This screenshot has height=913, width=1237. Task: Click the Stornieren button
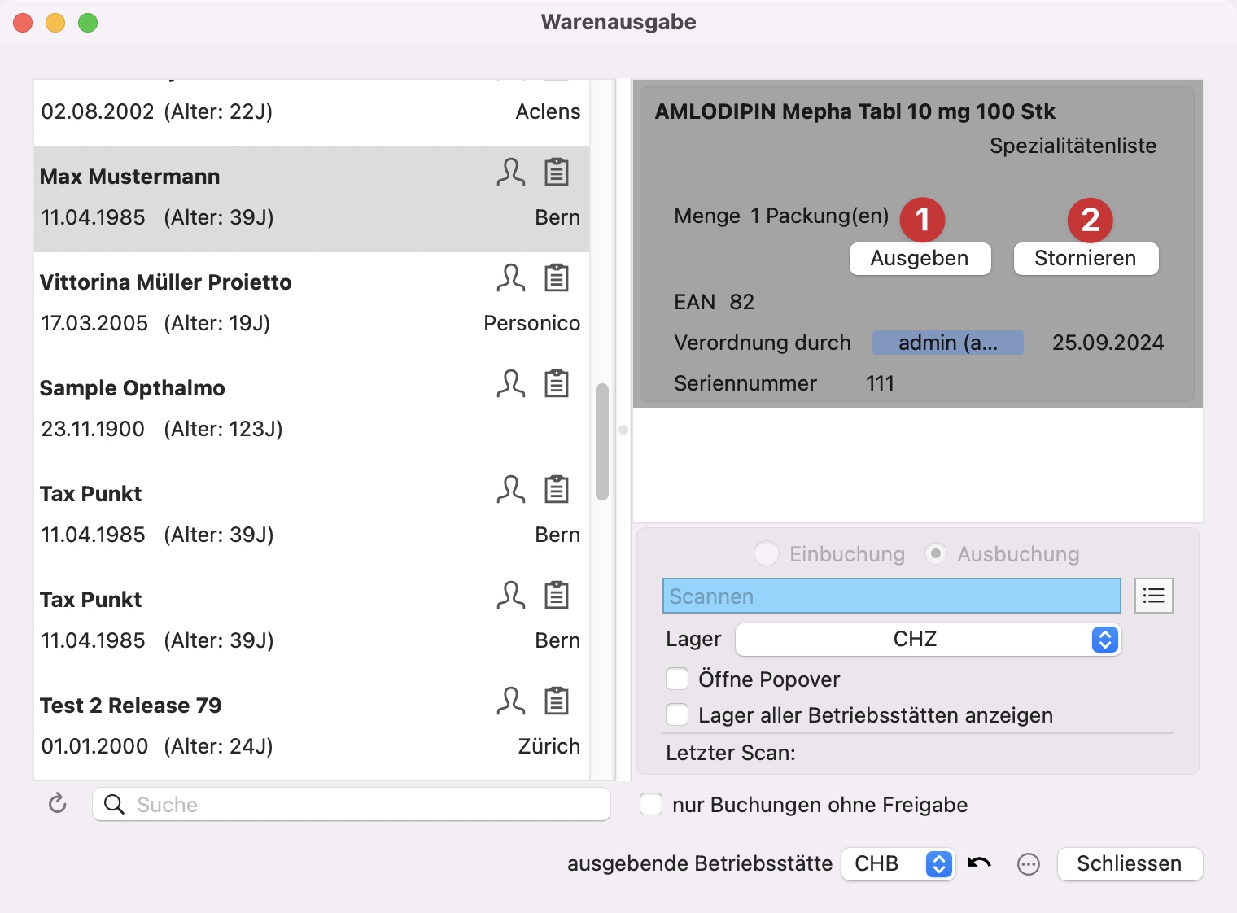(1086, 259)
